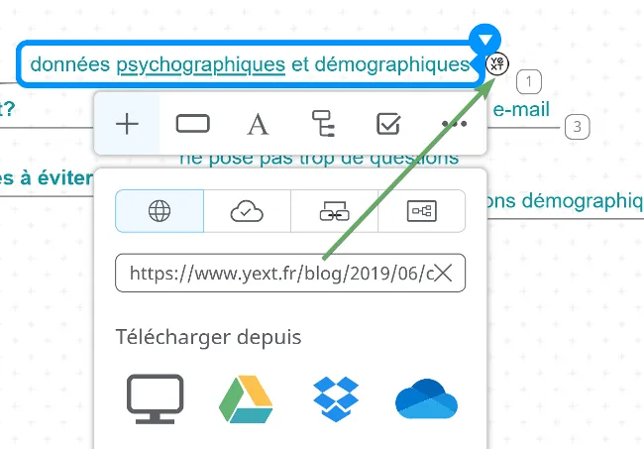Expand the blue dropdown arrow on node

485,40
